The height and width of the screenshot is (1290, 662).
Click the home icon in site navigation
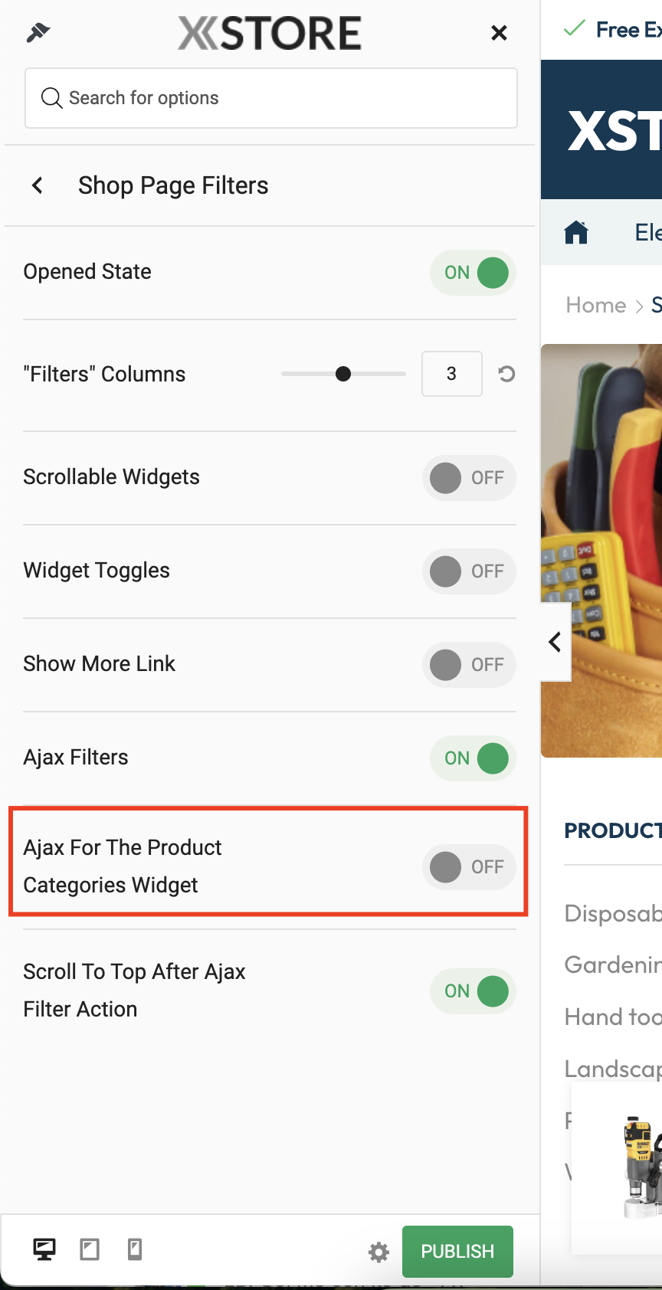point(576,231)
